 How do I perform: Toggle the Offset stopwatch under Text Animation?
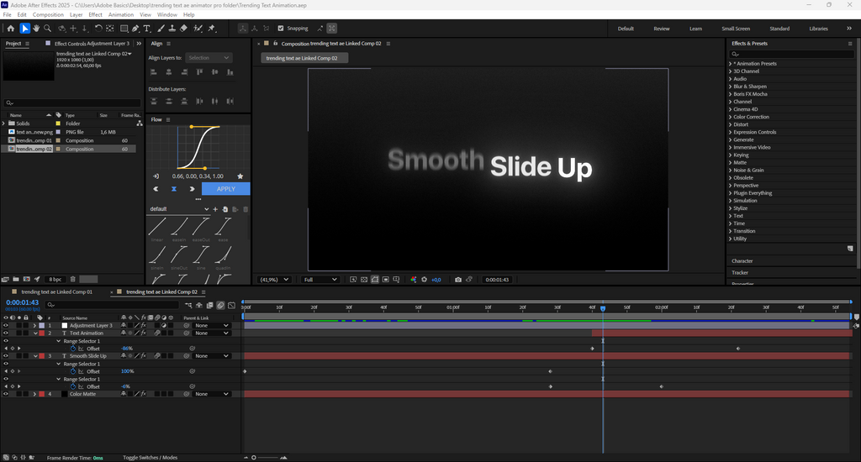[73, 349]
